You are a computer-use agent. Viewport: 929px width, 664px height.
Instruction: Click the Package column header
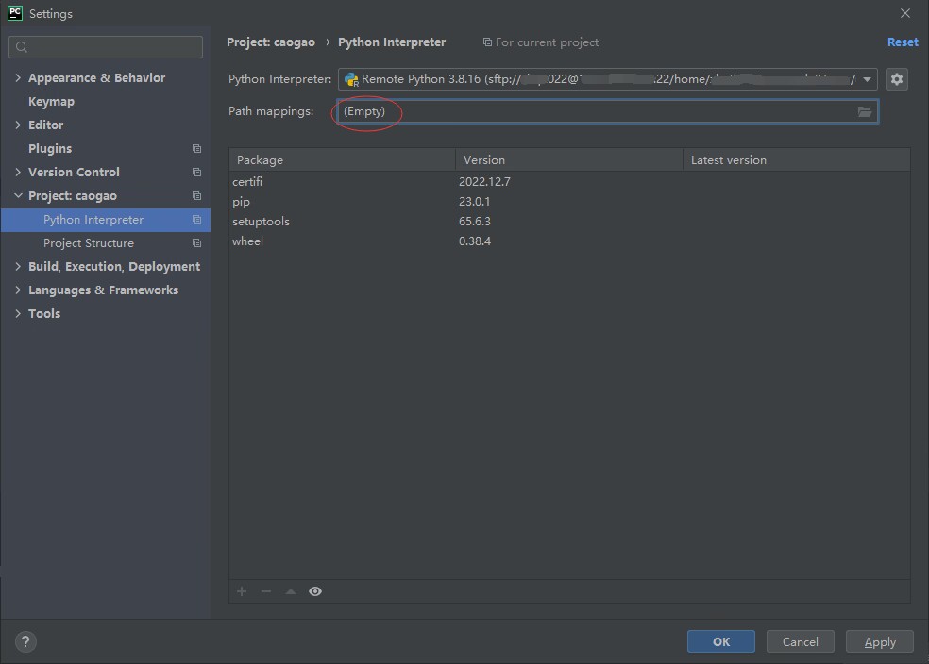(x=342, y=159)
